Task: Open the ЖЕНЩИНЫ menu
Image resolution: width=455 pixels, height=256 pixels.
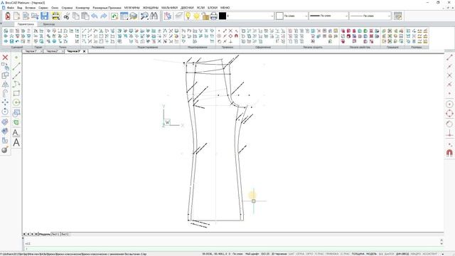Action: click(x=151, y=8)
